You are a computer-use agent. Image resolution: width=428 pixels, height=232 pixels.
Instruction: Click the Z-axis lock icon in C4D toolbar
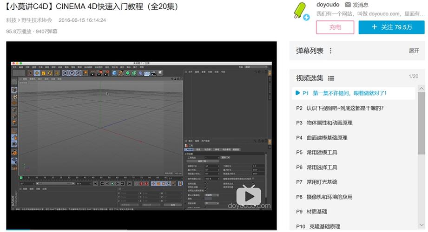click(79, 73)
